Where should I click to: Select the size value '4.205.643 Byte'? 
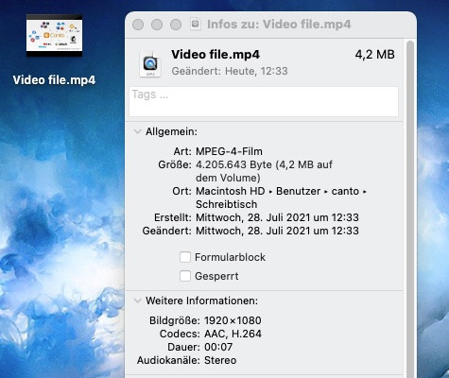(x=233, y=164)
